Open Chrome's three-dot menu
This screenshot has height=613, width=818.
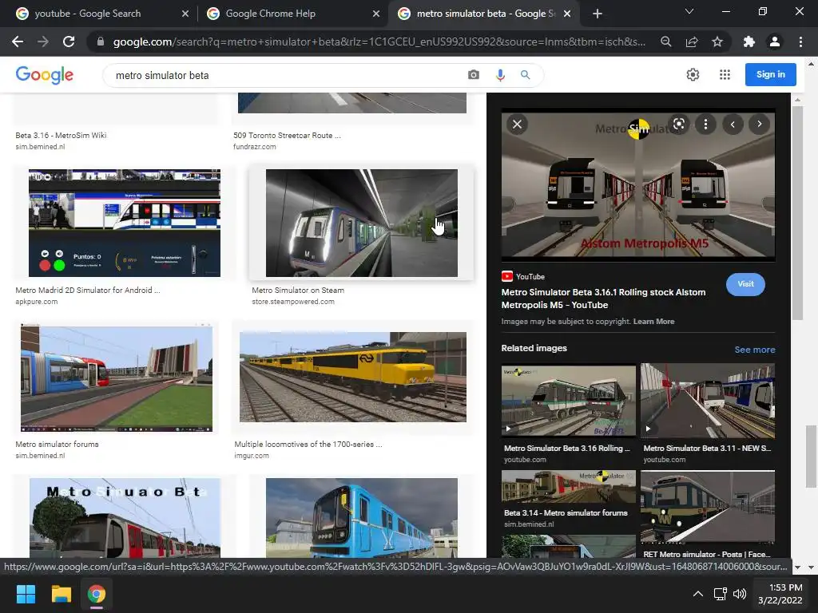[800, 42]
